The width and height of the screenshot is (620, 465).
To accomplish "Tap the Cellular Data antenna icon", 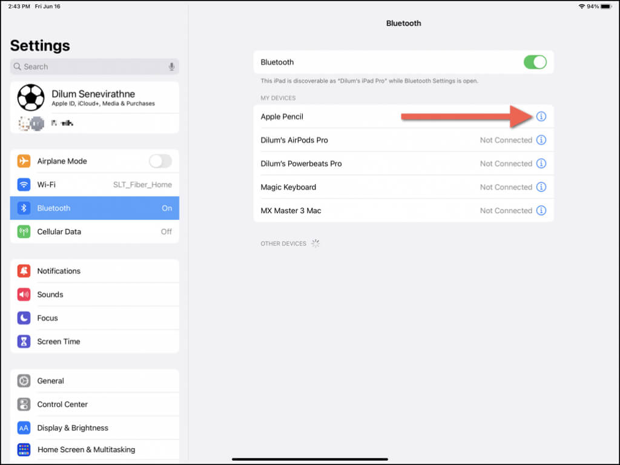I will point(24,231).
